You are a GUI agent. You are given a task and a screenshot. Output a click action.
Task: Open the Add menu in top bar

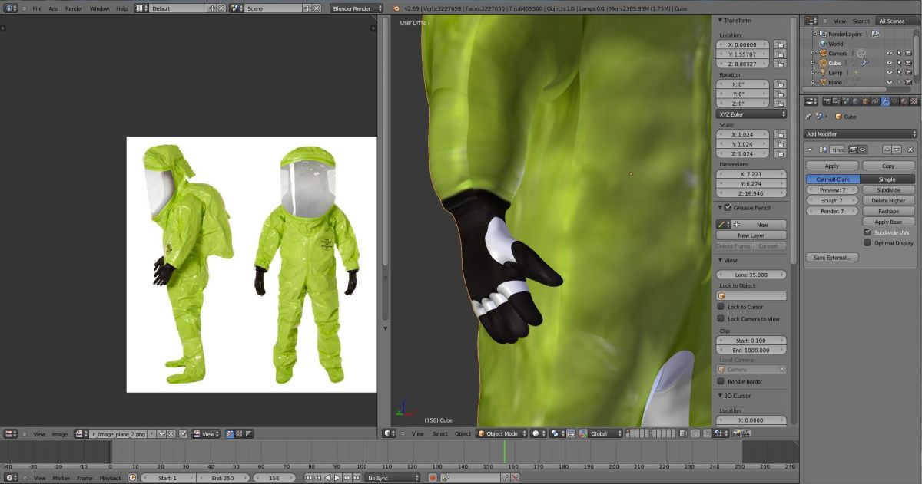53,8
